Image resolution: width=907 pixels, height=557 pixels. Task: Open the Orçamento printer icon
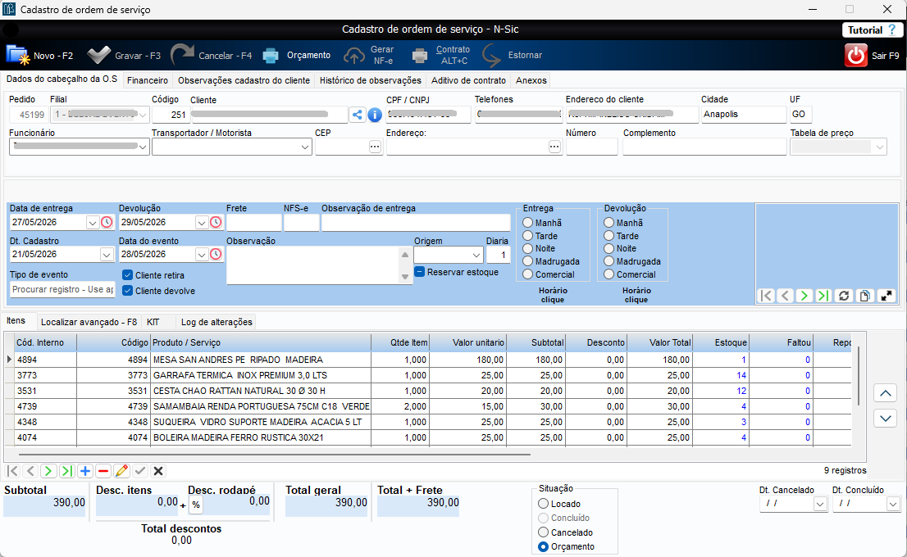click(271, 56)
